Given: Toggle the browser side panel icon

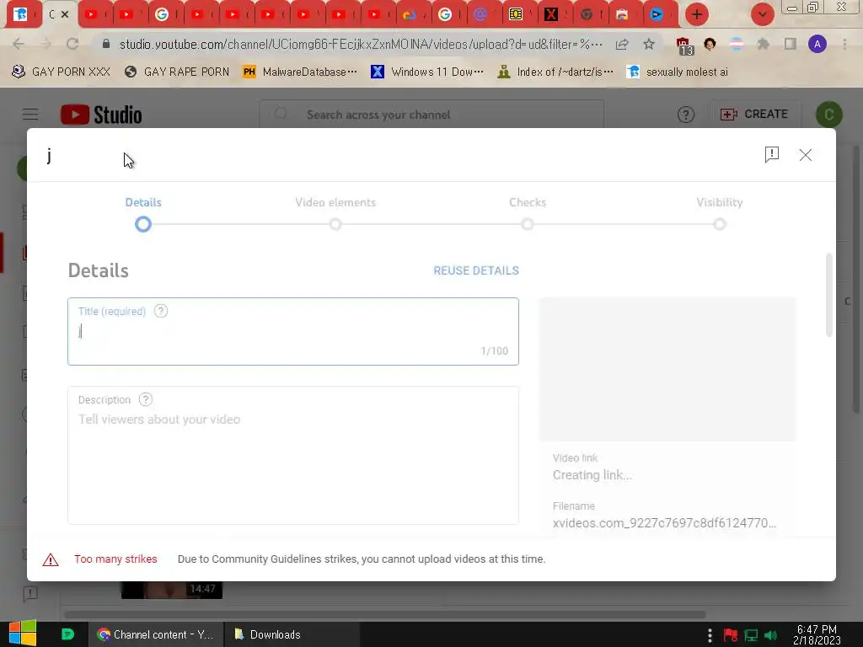Looking at the screenshot, I should [791, 44].
